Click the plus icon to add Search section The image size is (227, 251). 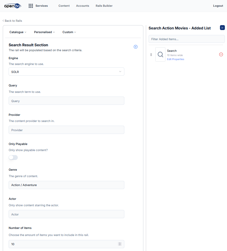pos(136,47)
